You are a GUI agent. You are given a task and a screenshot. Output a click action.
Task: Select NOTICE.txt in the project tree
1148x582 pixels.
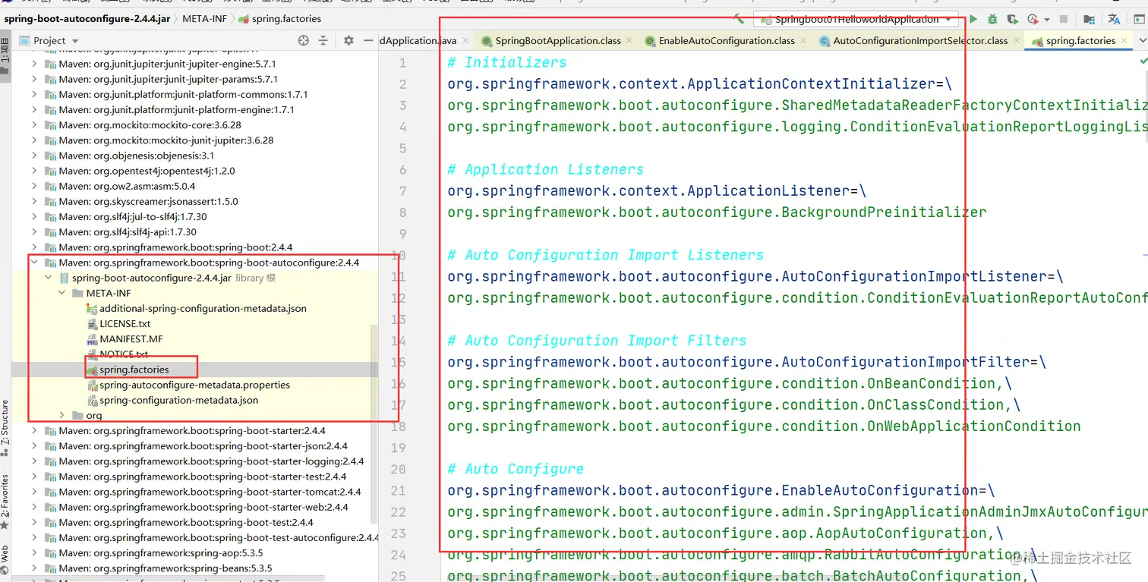(x=124, y=354)
